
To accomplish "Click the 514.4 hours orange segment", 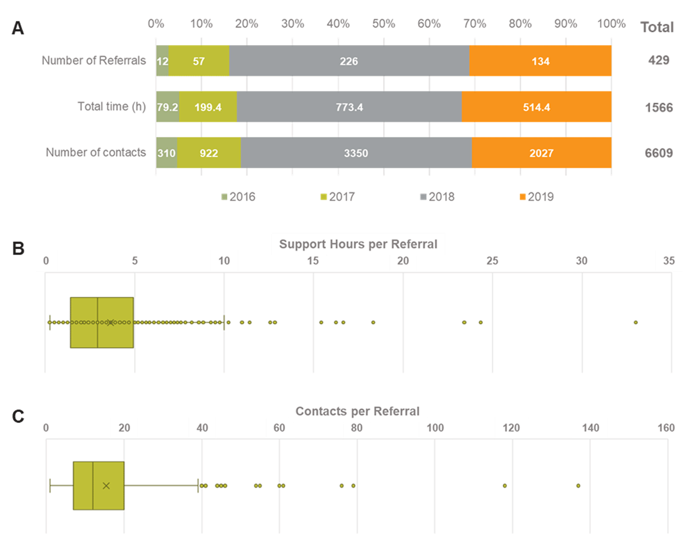I will (x=536, y=107).
